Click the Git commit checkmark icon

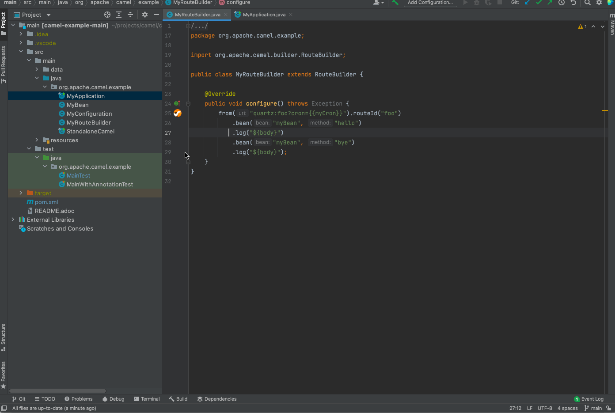coord(539,3)
